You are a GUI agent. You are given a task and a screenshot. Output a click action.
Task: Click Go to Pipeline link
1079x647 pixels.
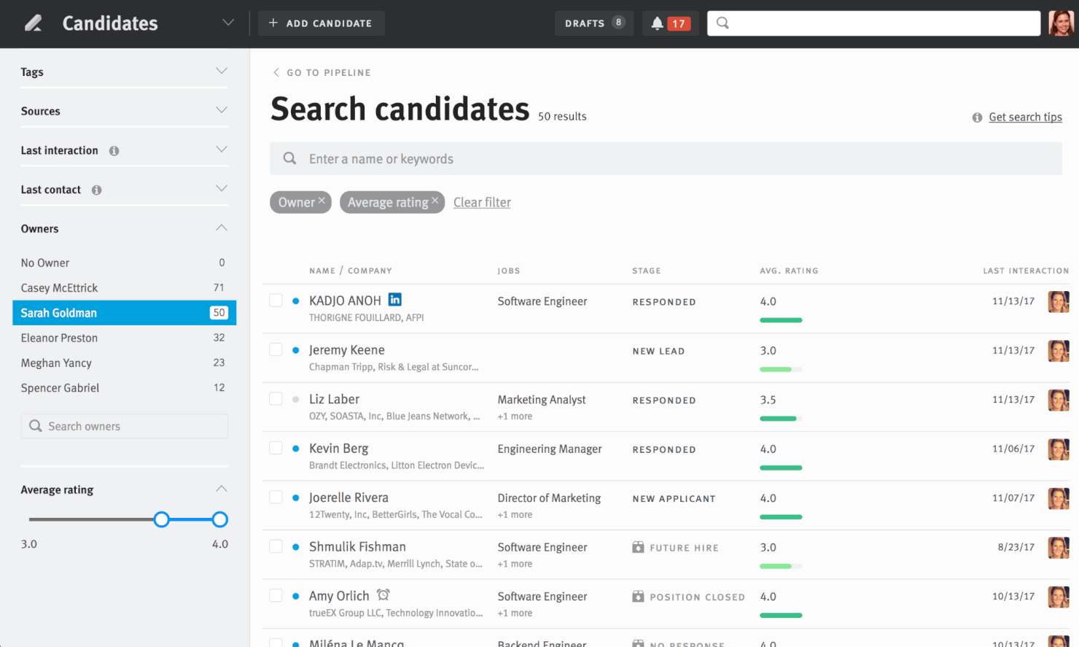pyautogui.click(x=329, y=73)
